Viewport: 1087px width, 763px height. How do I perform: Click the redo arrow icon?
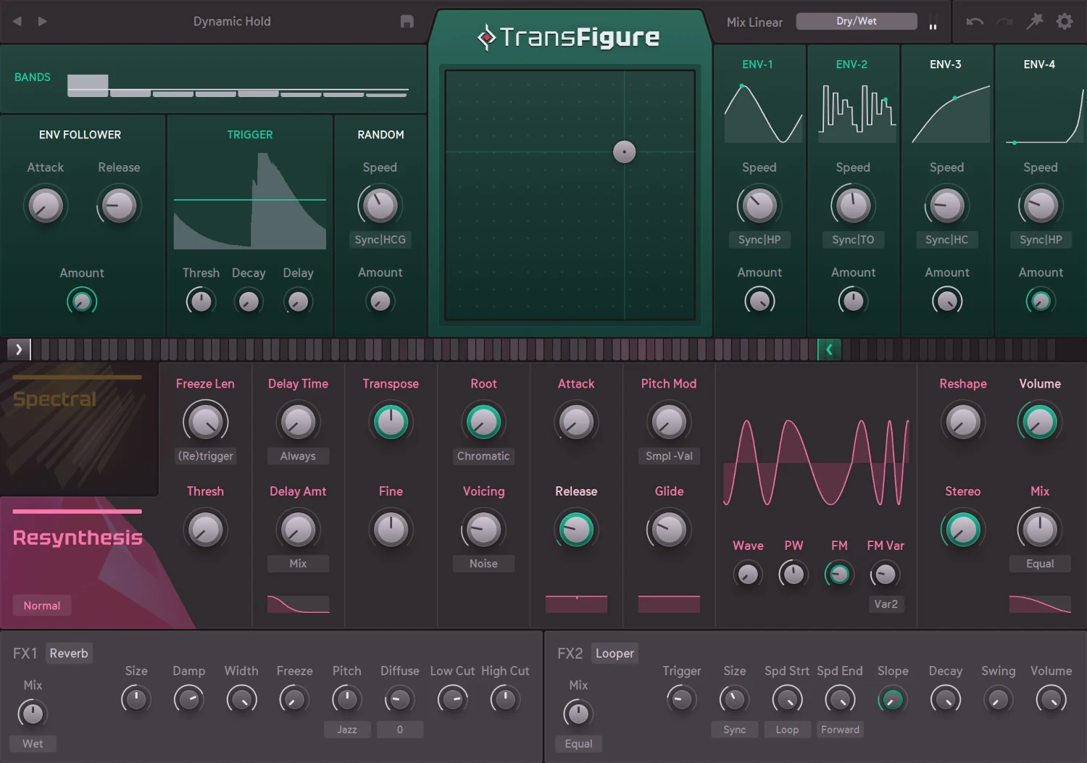tap(1004, 21)
